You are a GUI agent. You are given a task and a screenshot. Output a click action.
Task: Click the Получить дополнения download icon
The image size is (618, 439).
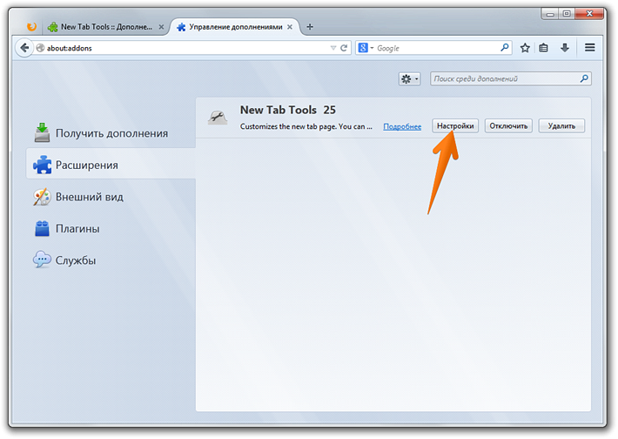click(42, 132)
